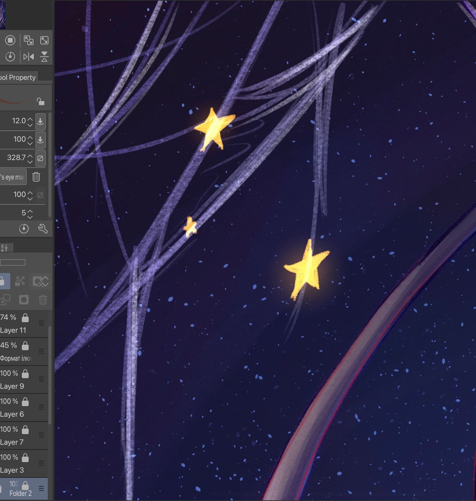Delete layer using the layer palette trash icon

[43, 300]
